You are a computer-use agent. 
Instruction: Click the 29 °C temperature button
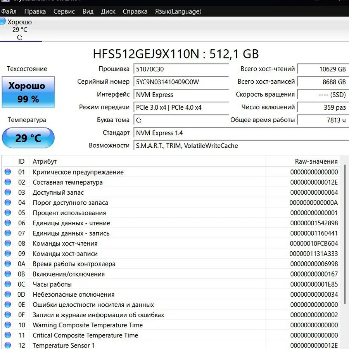(28, 138)
